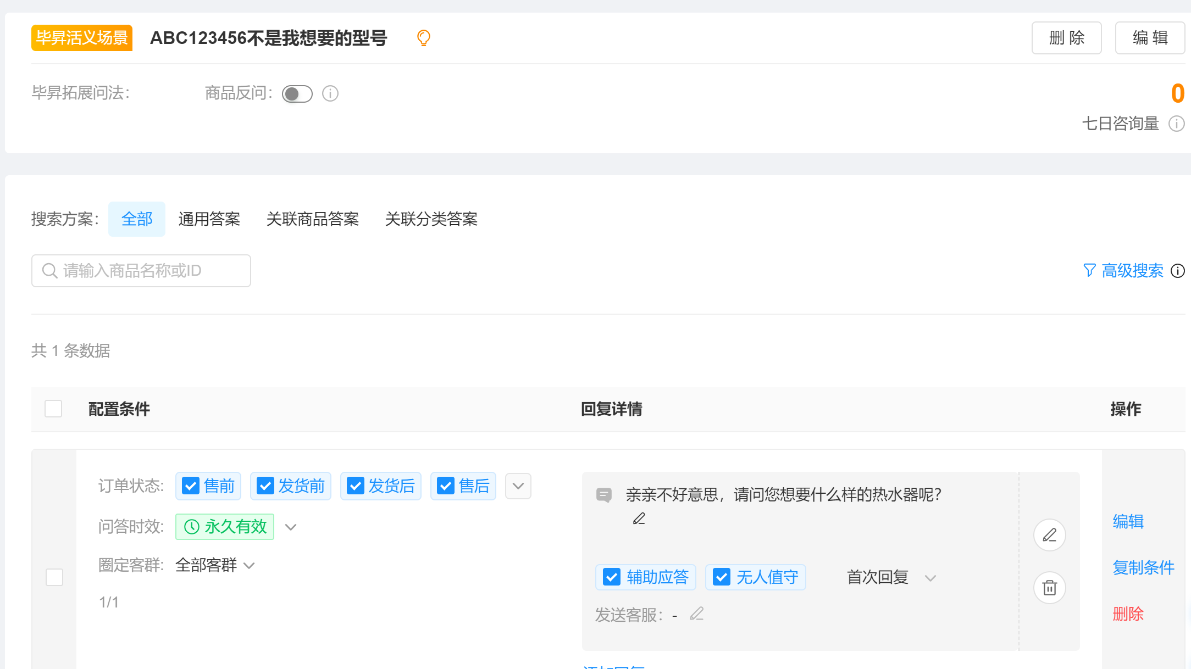Screen dimensions: 1191x669
Task: Check the select-all checkbox in table header
Action: (53, 409)
